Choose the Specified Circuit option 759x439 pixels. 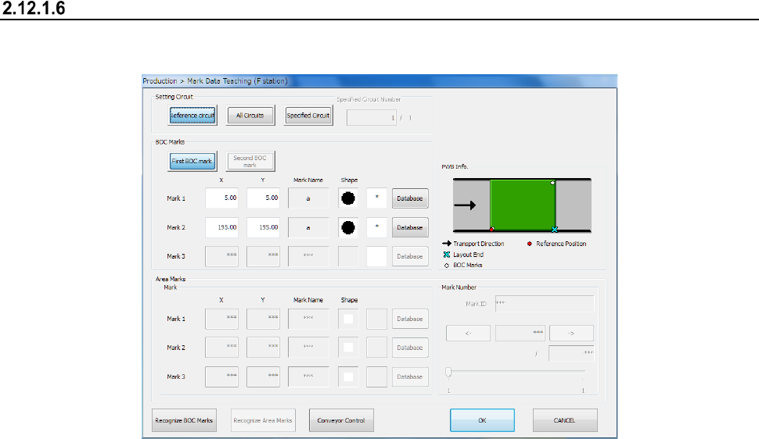click(x=308, y=116)
